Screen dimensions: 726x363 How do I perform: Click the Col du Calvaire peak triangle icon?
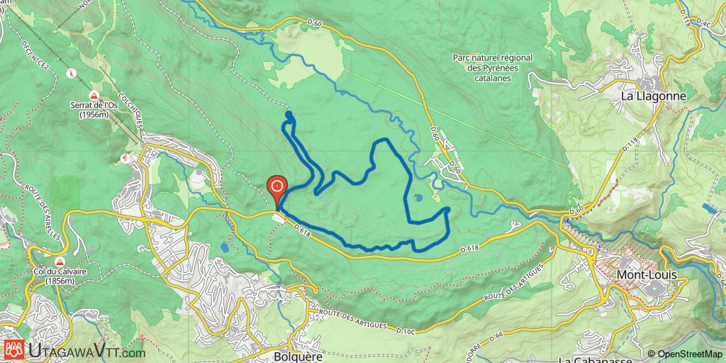(x=60, y=262)
